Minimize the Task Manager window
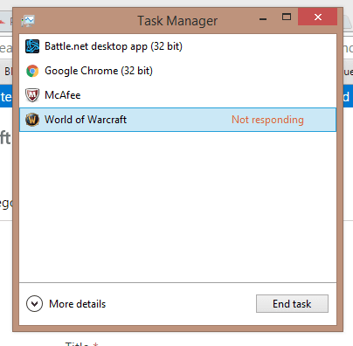Viewport: 353px width, 346px height. 263,19
